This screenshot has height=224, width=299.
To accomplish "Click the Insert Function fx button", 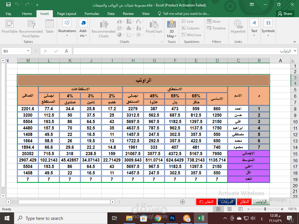I will pos(67,51).
